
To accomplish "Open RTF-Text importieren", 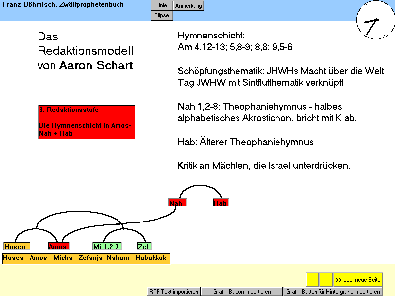I will (174, 292).
